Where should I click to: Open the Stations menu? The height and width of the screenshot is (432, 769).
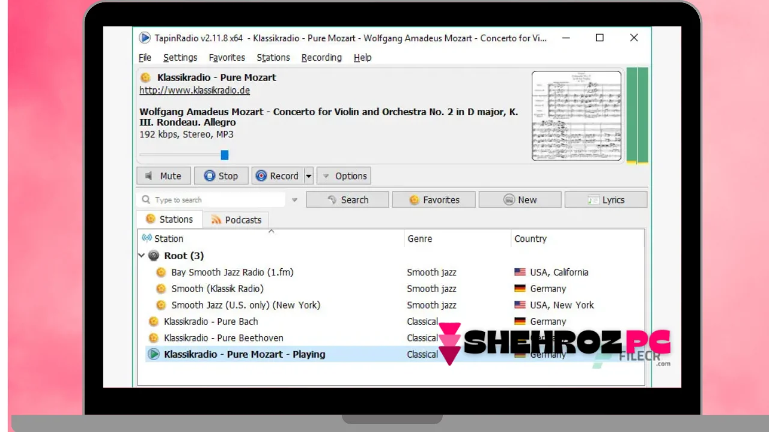pyautogui.click(x=273, y=58)
